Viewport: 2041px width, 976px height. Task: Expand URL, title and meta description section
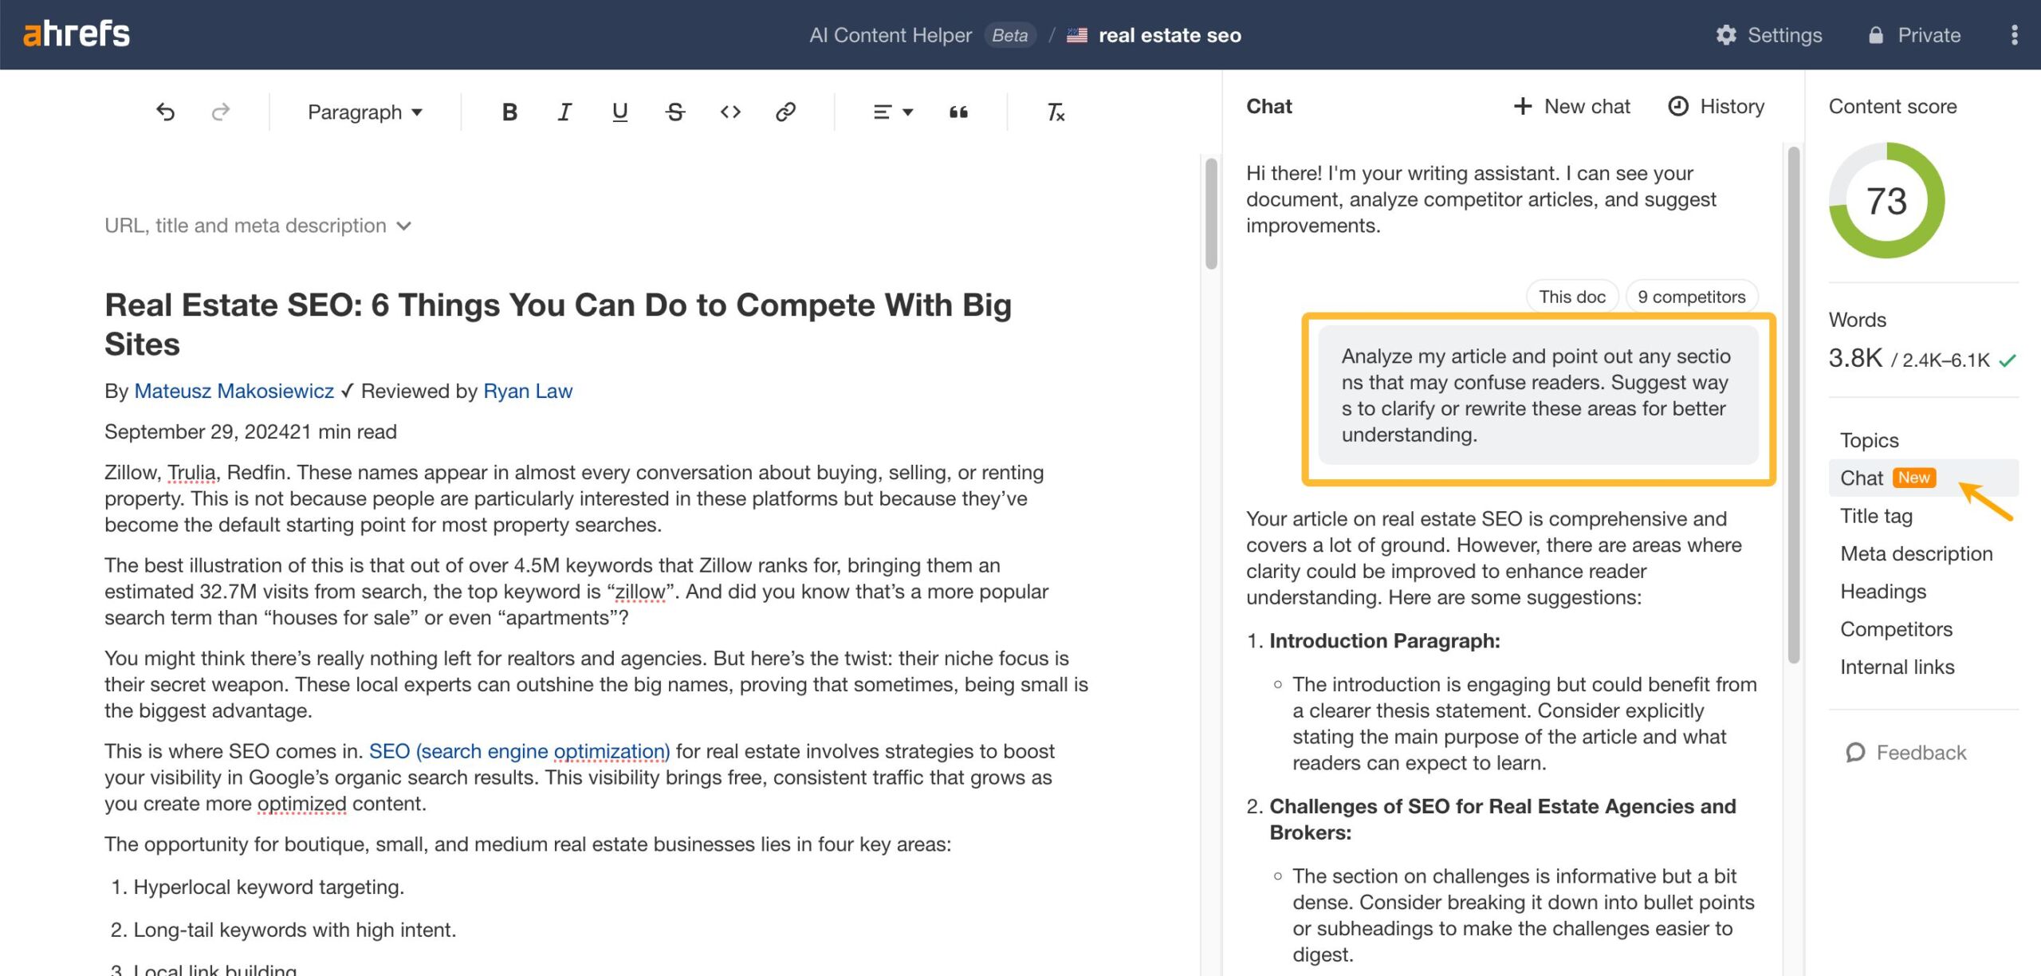pos(257,226)
